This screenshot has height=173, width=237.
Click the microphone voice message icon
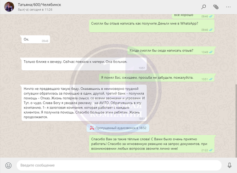coord(229,165)
